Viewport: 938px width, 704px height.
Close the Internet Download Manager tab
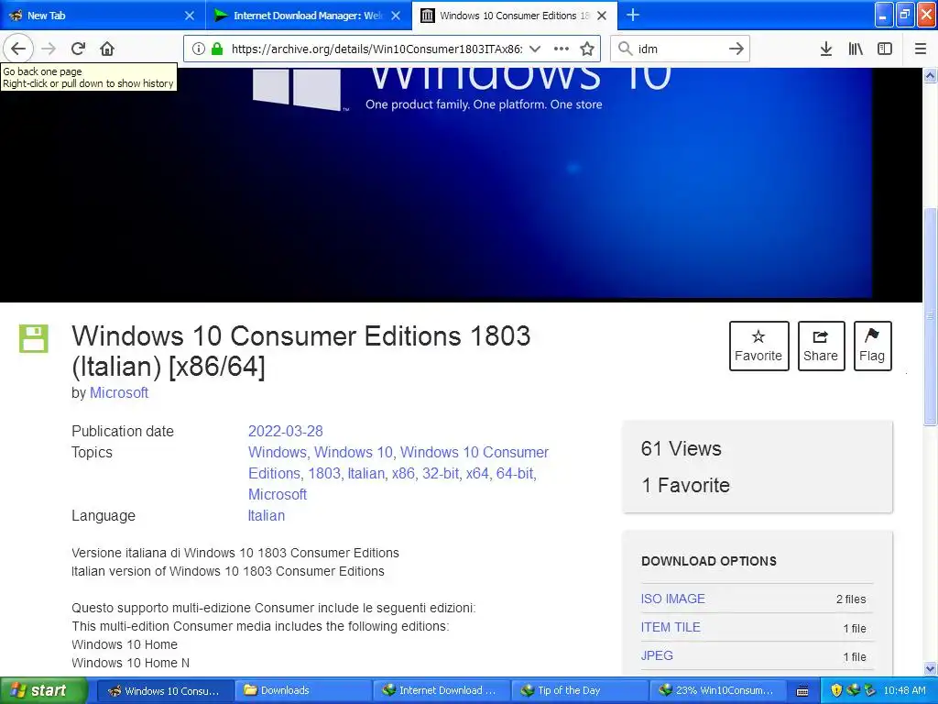pos(396,16)
